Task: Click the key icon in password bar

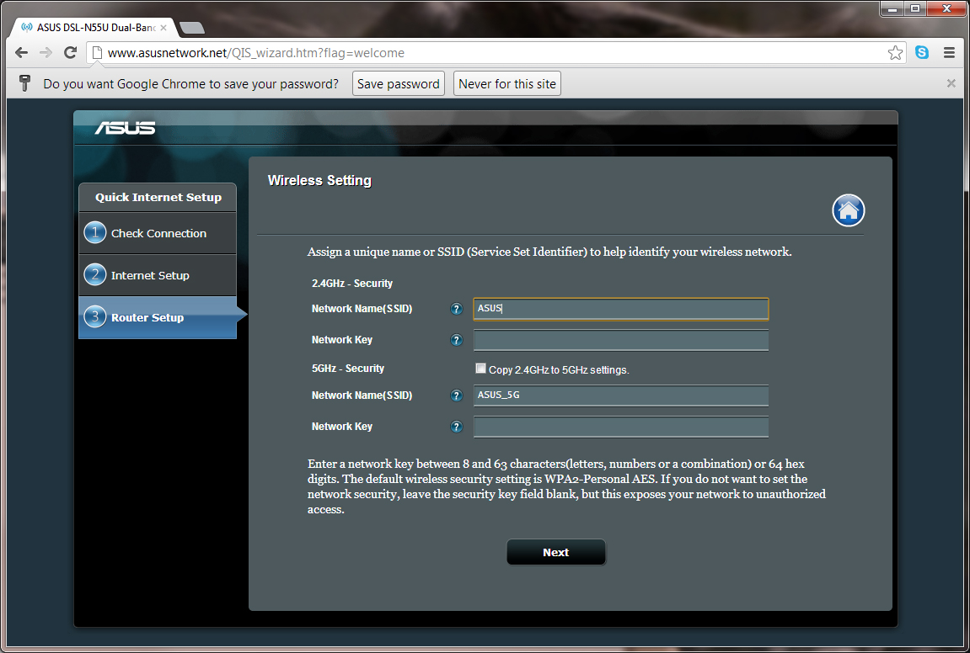Action: tap(24, 82)
